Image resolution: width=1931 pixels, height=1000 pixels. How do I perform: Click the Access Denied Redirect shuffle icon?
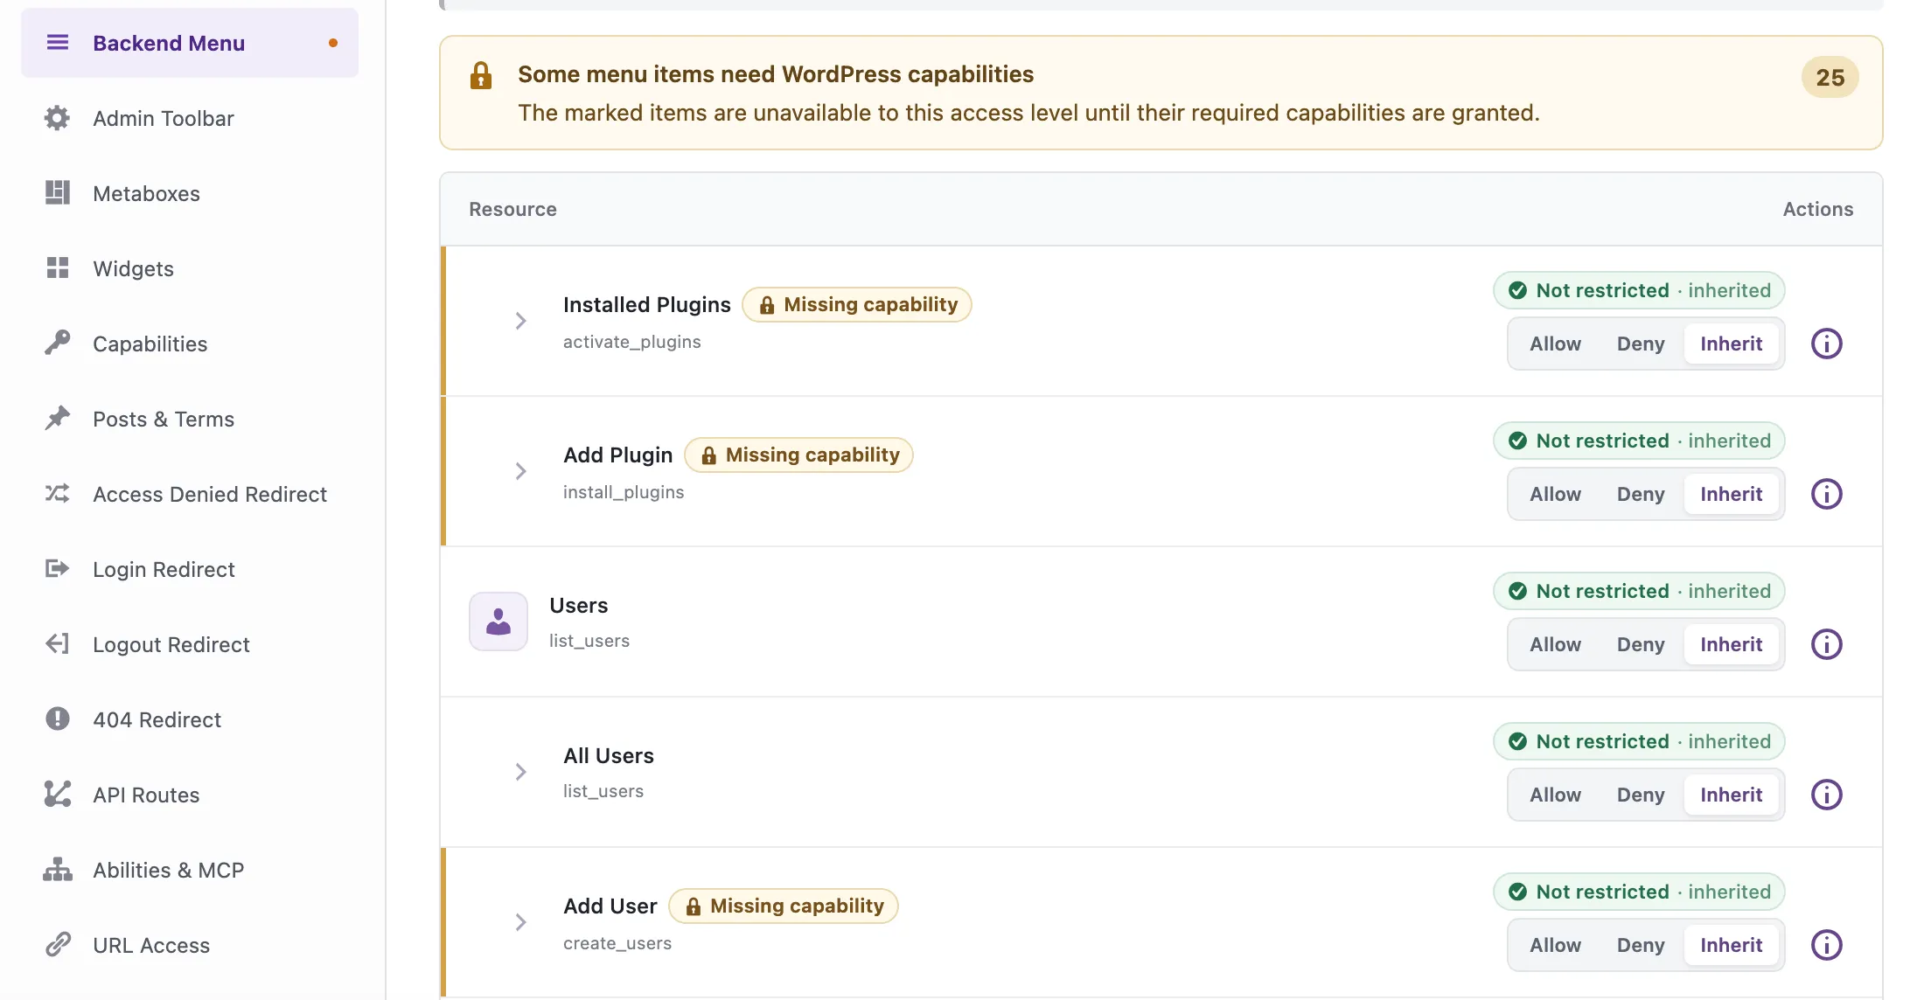click(58, 494)
